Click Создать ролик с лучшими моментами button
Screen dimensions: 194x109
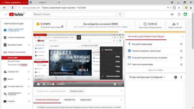pyautogui.click(x=51, y=91)
